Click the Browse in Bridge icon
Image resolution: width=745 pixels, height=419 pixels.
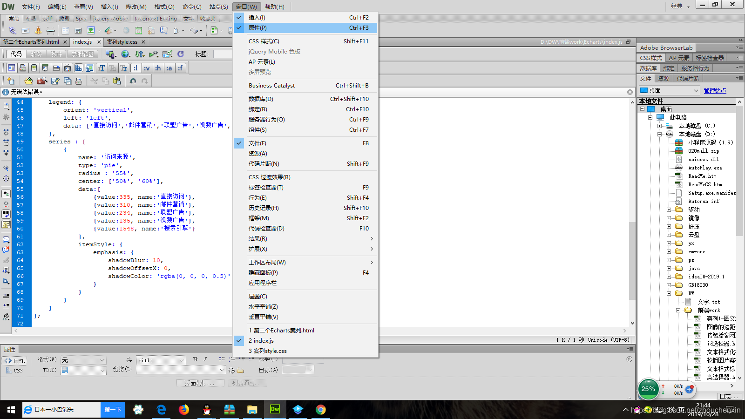point(42,81)
